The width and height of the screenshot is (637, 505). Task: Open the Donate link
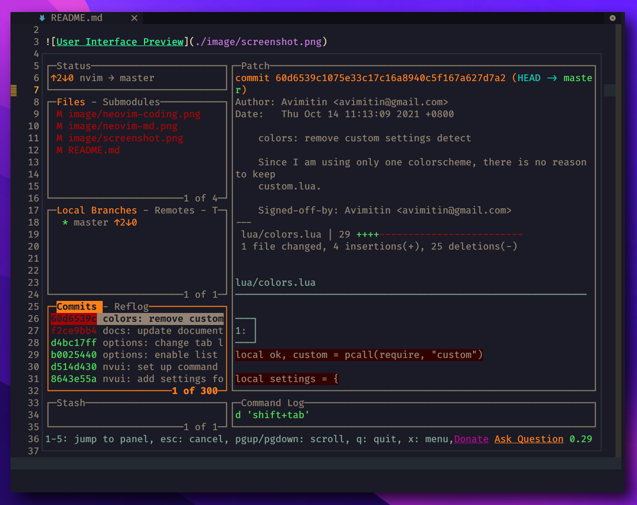click(x=471, y=439)
